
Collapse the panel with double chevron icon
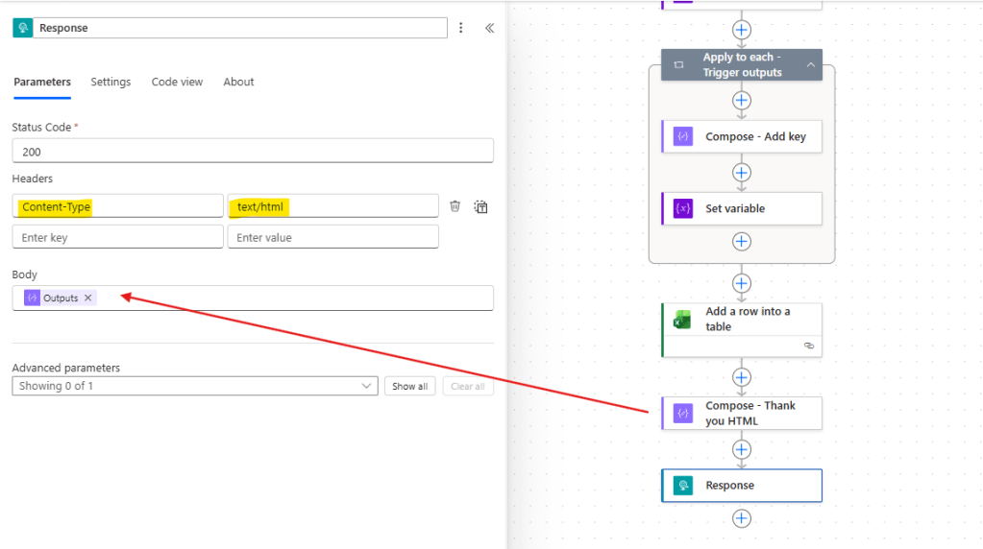(490, 28)
